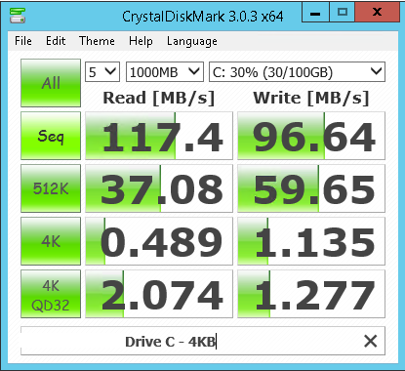
Task: Close the CrystalDiskMark window
Action: (x=377, y=13)
